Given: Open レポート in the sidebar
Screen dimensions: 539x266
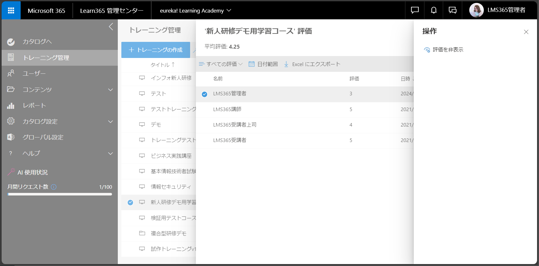Looking at the screenshot, I should [x=60, y=105].
